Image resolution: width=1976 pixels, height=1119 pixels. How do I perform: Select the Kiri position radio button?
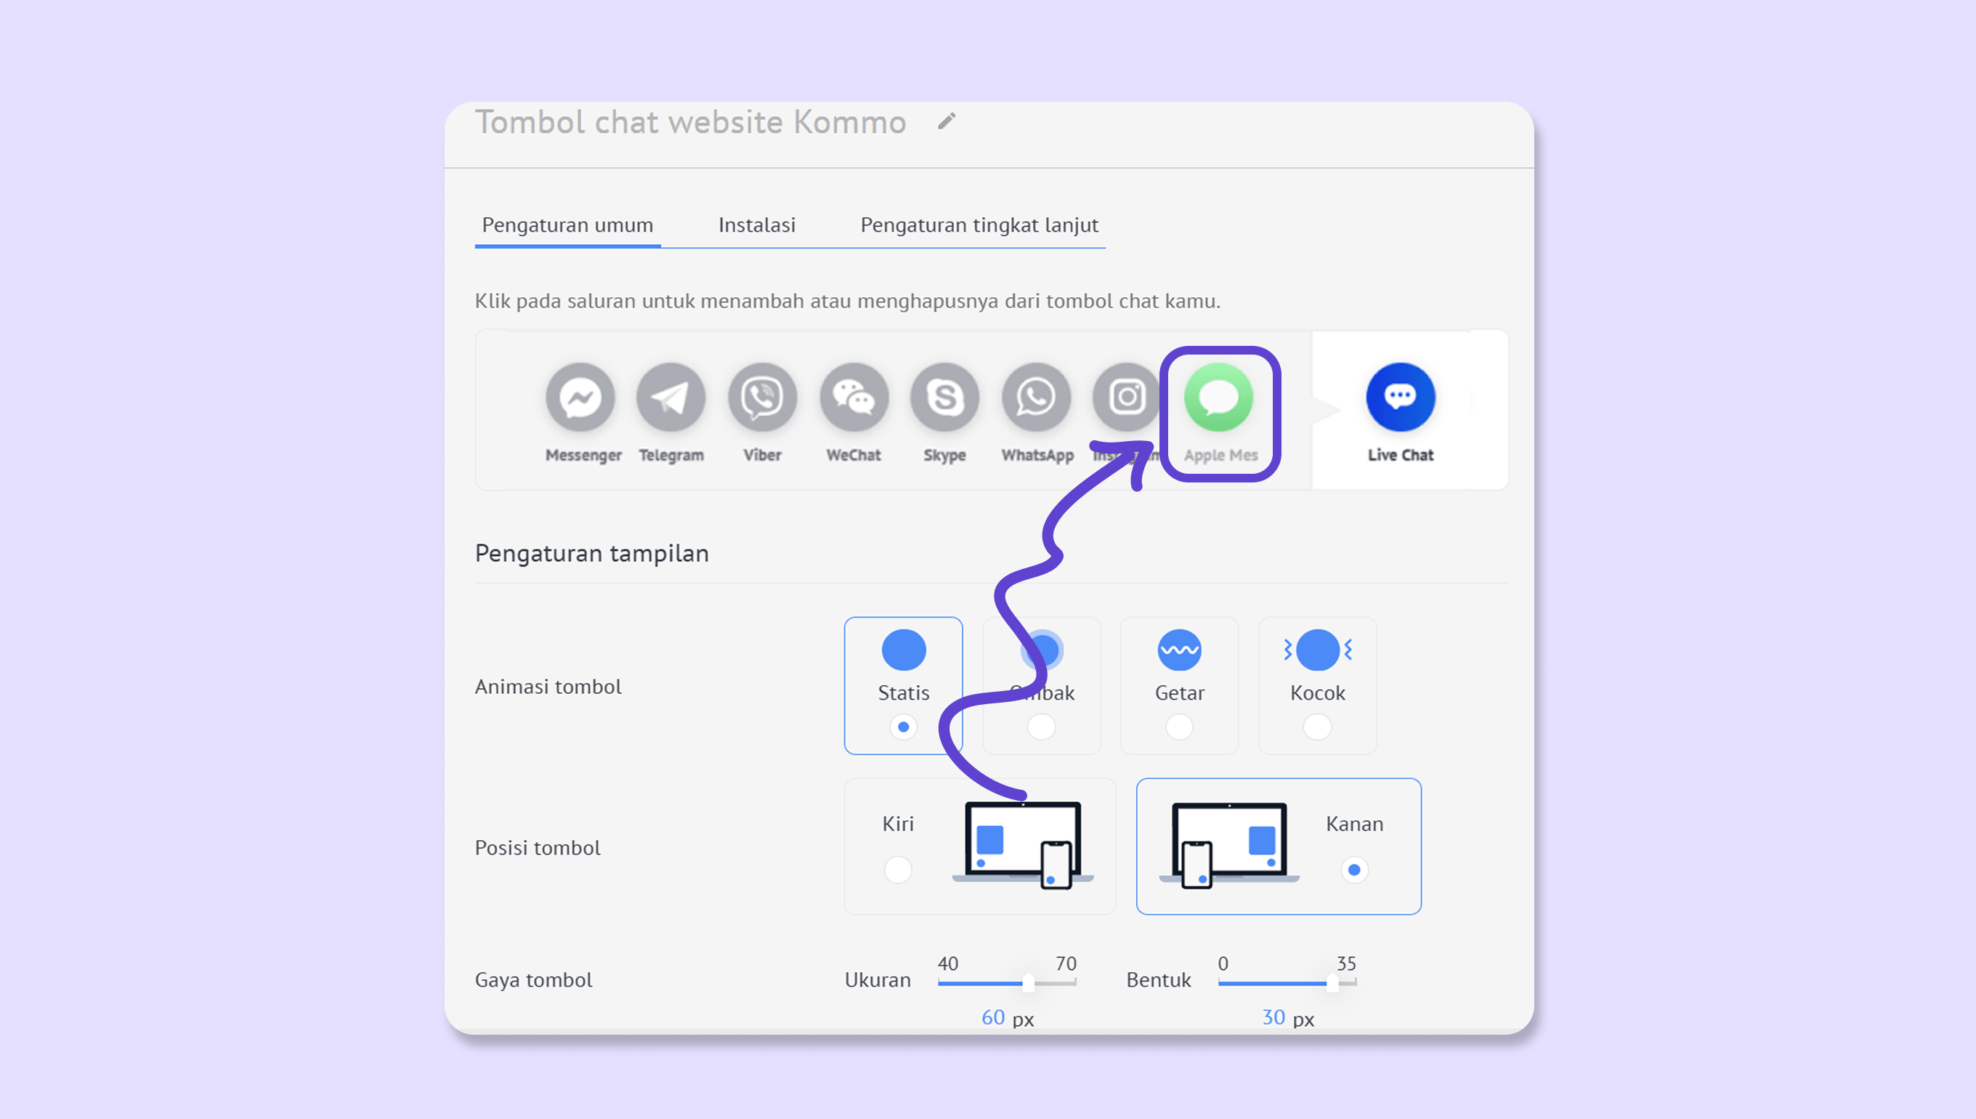pyautogui.click(x=897, y=870)
